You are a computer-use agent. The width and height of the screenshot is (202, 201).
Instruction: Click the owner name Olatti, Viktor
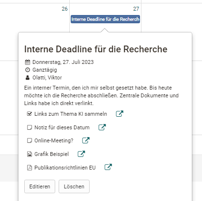[47, 77]
